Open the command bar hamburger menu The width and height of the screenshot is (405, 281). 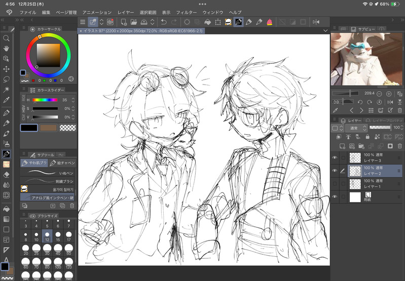tap(83, 22)
